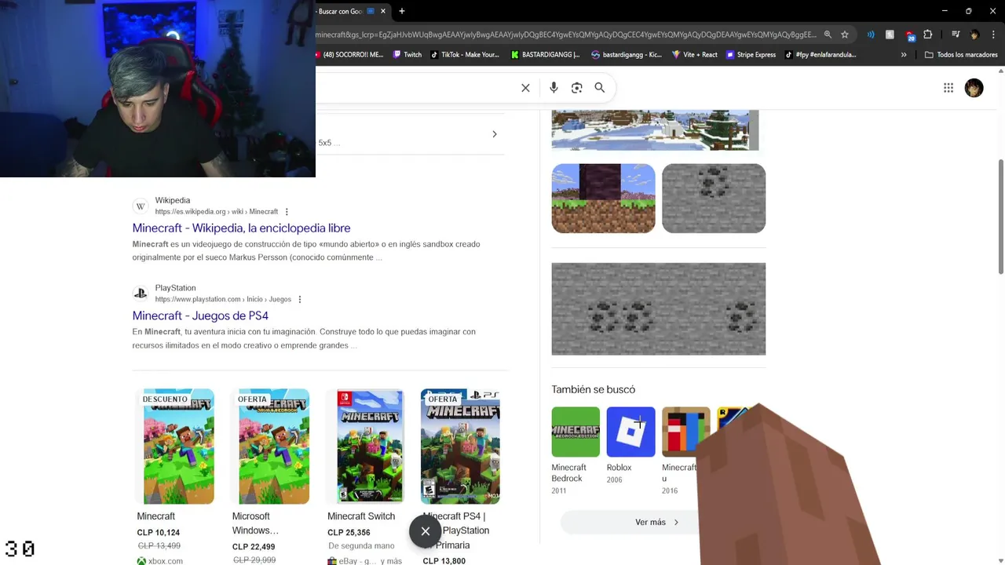The image size is (1005, 565).
Task: Click the PlayStation site favicon
Action: click(x=141, y=293)
